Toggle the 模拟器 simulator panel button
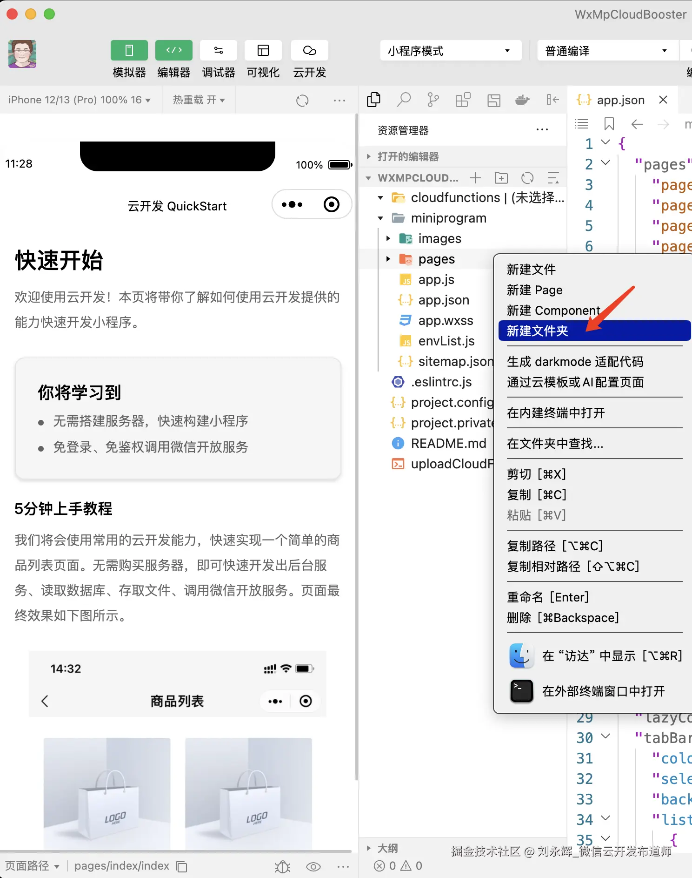 coord(129,50)
